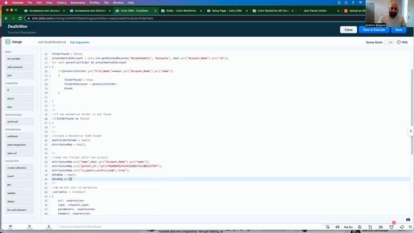The image size is (414, 233).
Task: Click the Deluge logo icon
Action: 8,41
